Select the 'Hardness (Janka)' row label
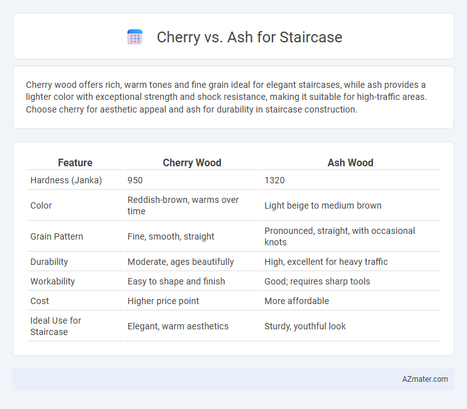Image resolution: width=467 pixels, height=409 pixels. pos(66,180)
